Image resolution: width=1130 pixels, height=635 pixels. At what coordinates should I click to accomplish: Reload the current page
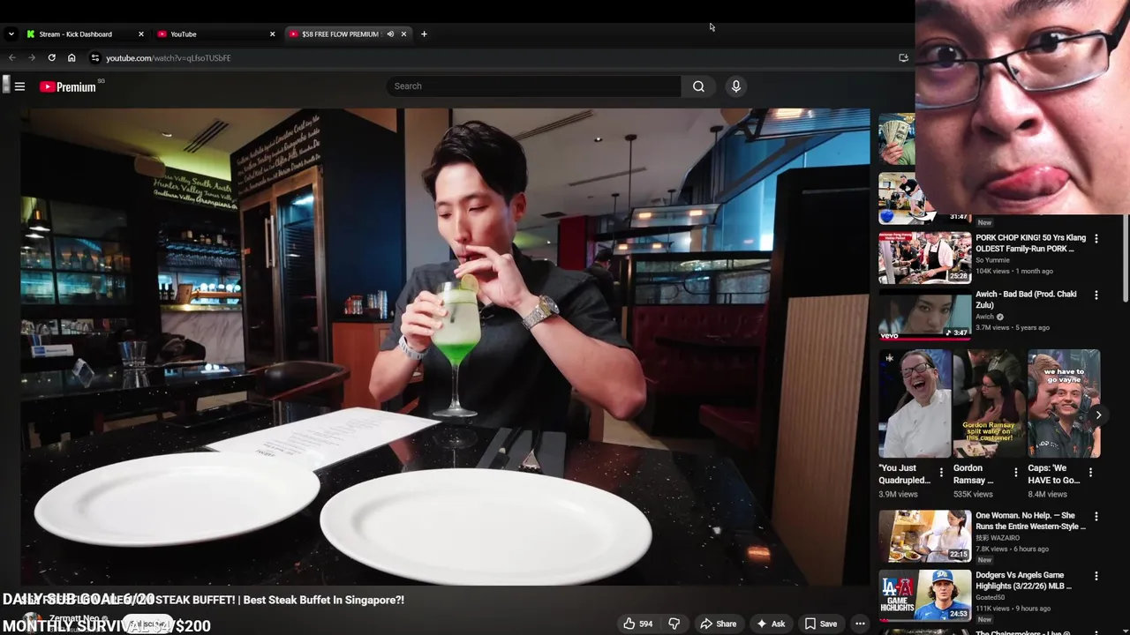[x=52, y=58]
